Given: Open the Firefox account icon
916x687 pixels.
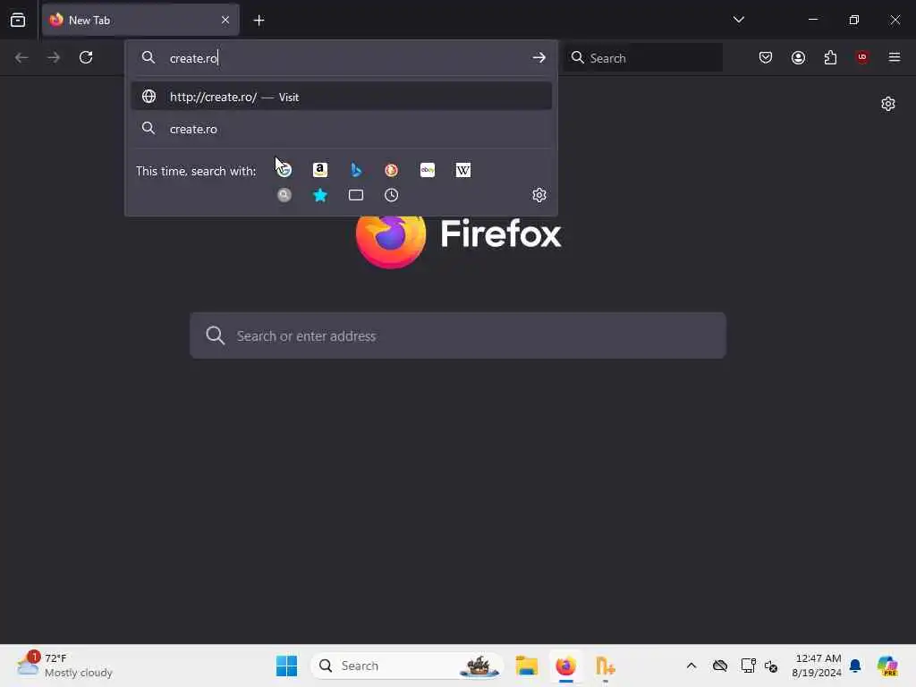Looking at the screenshot, I should 798,57.
